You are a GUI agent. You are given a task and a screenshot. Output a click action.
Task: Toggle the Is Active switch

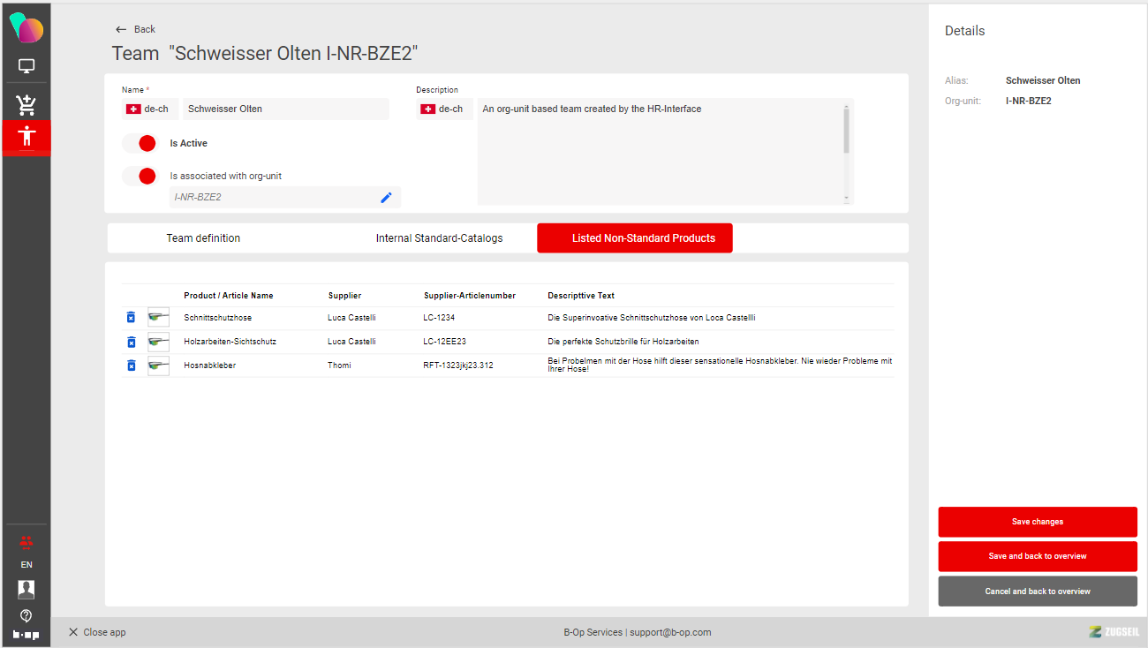pyautogui.click(x=140, y=143)
